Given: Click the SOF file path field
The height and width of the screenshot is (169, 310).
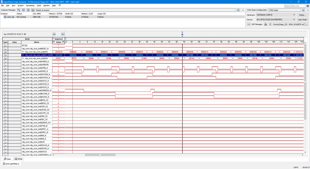Looking at the screenshot, I should [x=289, y=24].
